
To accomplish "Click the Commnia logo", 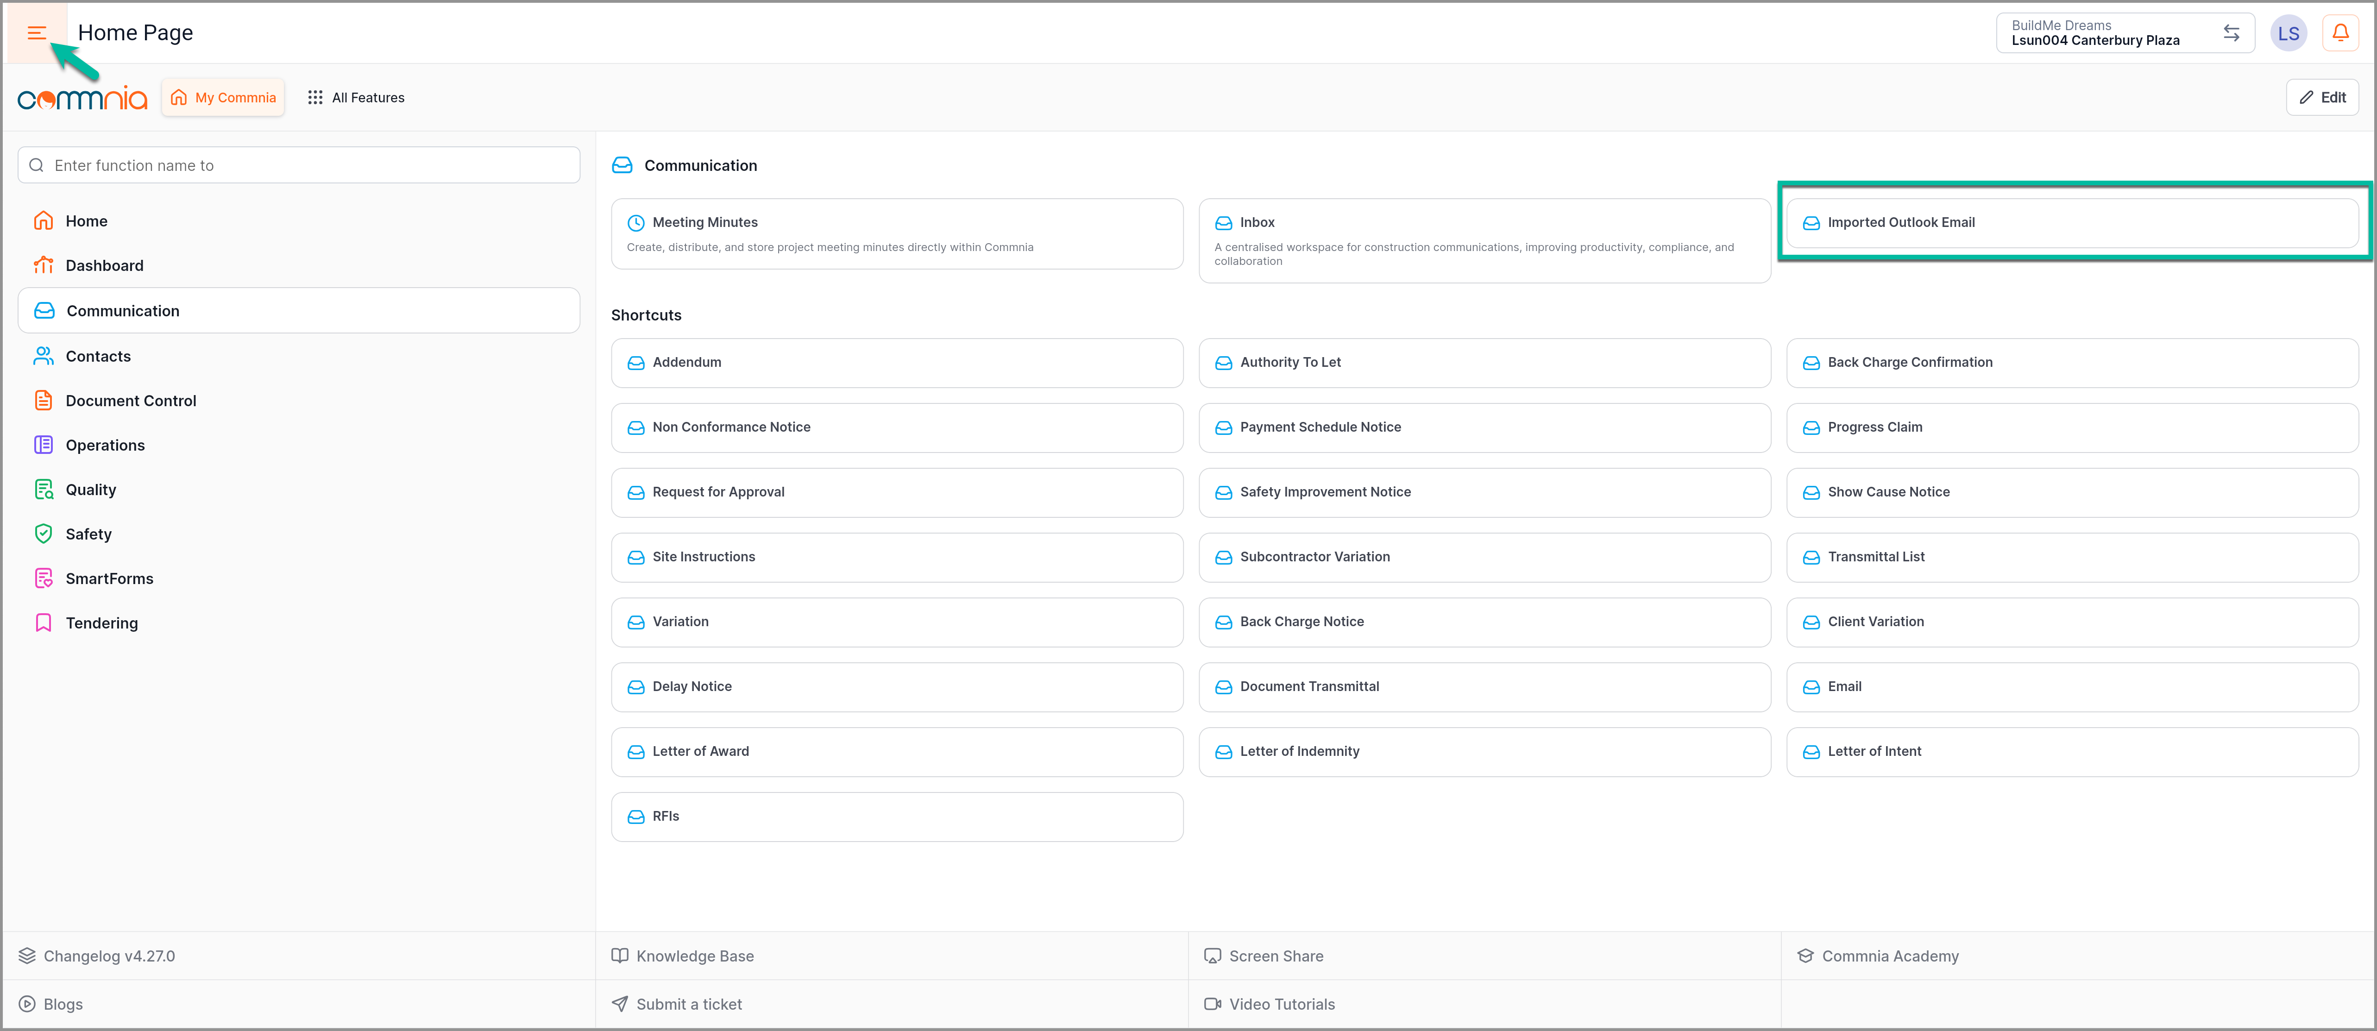I will click(82, 98).
